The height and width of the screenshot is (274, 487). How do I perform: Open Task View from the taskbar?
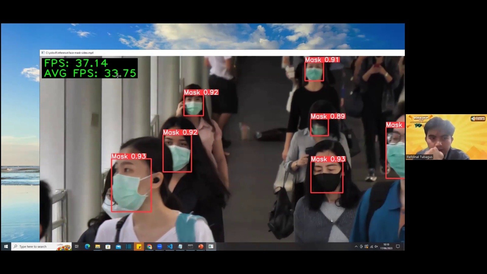pos(77,247)
